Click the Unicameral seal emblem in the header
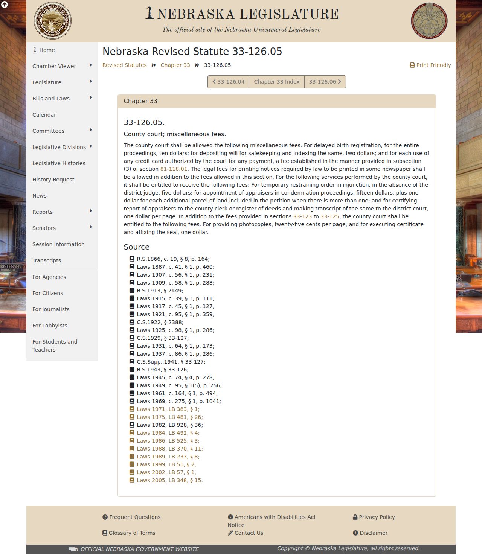Image resolution: width=482 pixels, height=554 pixels. pyautogui.click(x=429, y=21)
